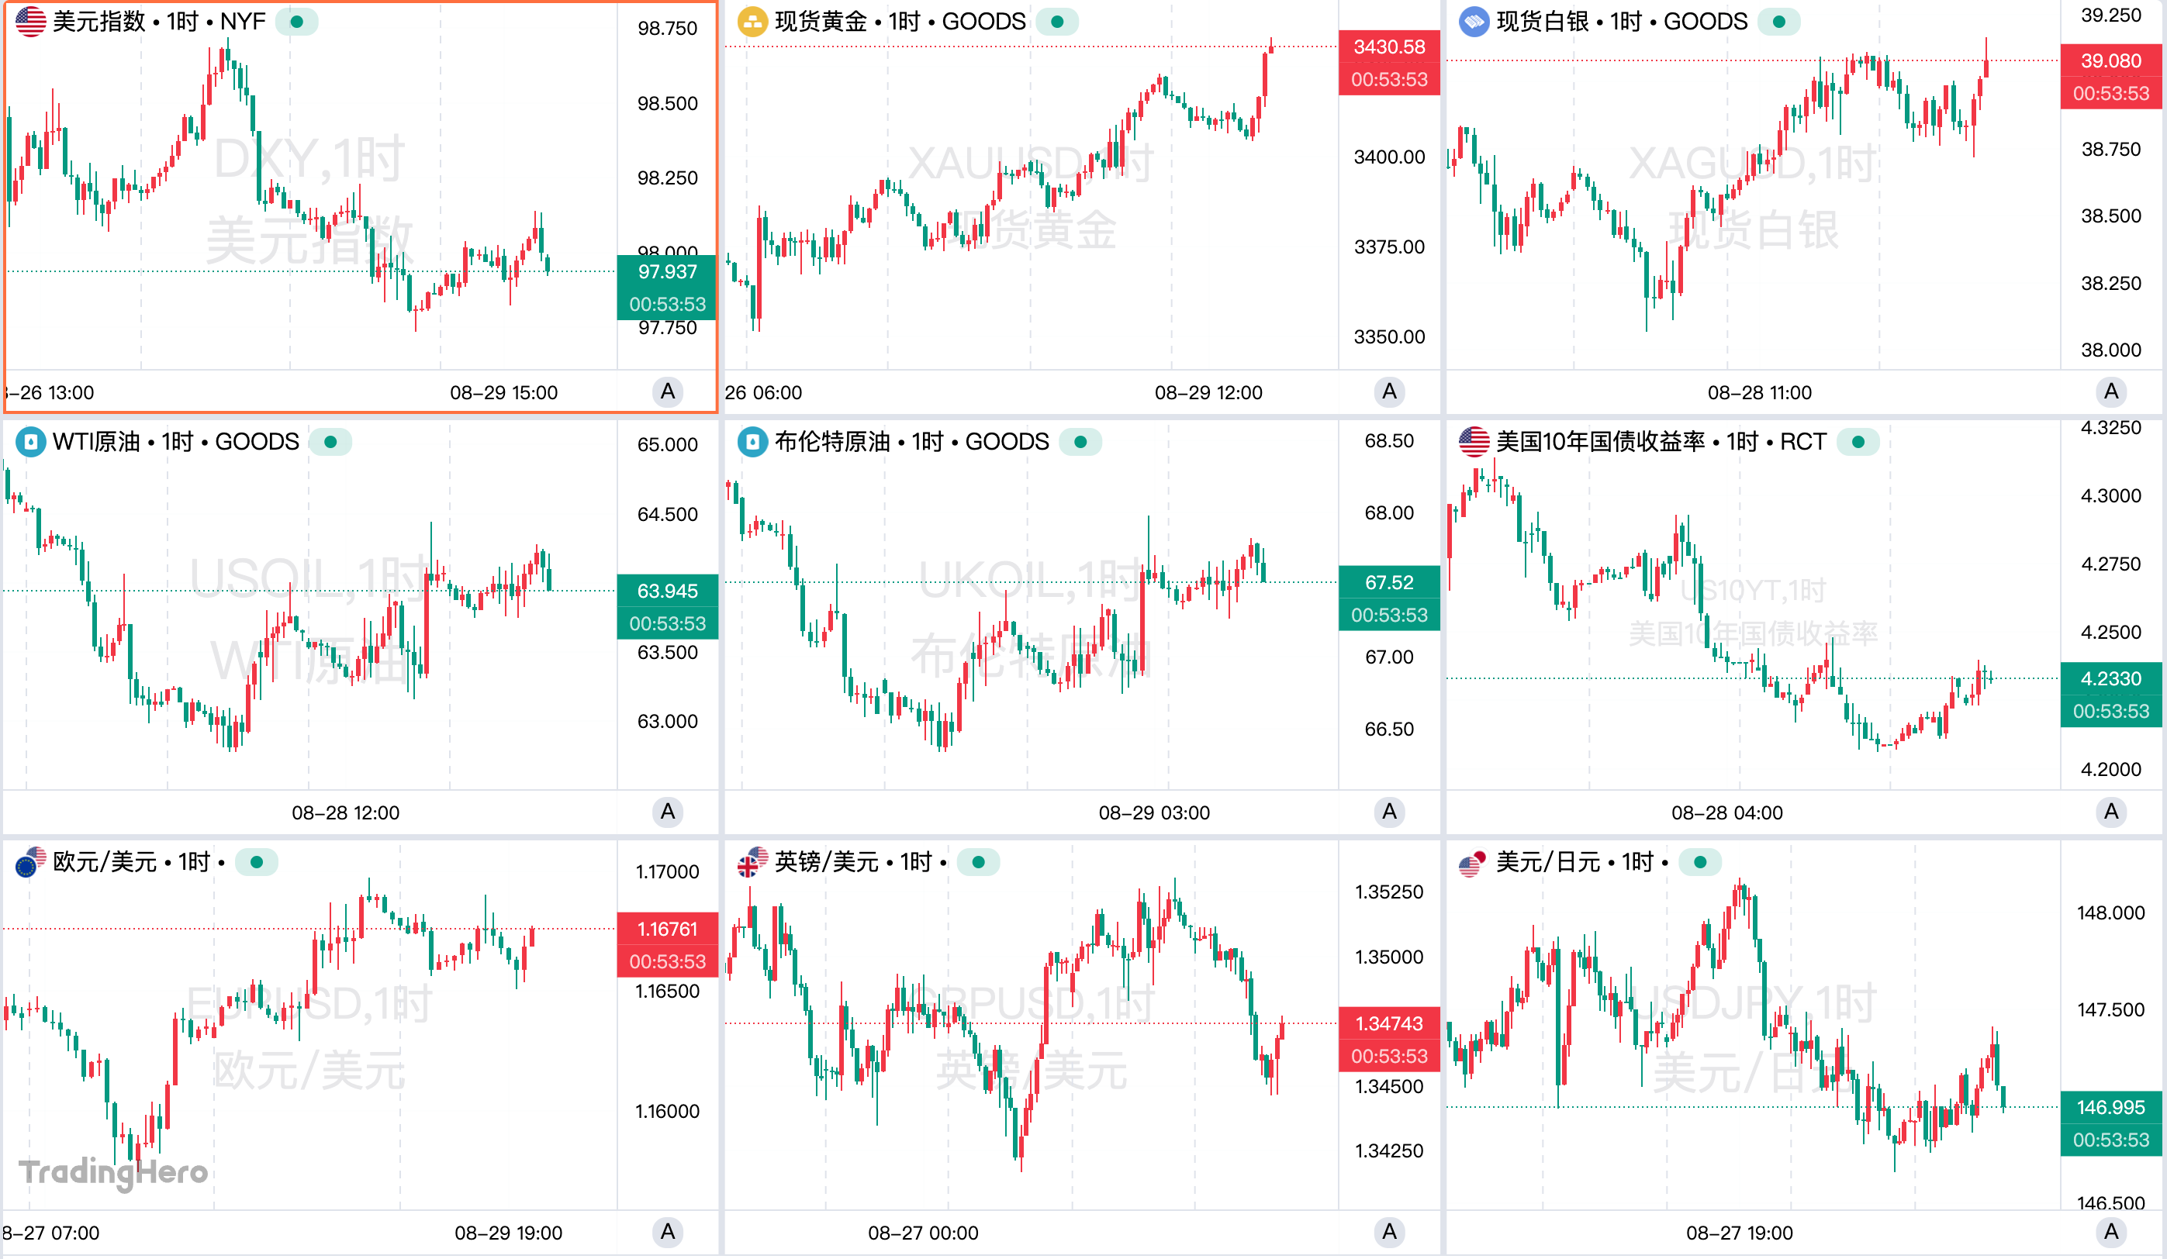Click the UK/US flag icon for 英镑/美元
Image resolution: width=2167 pixels, height=1259 pixels.
click(752, 862)
